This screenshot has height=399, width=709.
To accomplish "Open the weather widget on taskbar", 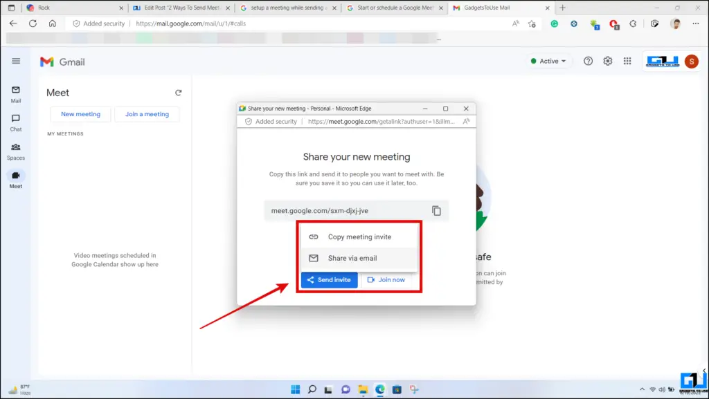I will tap(20, 389).
